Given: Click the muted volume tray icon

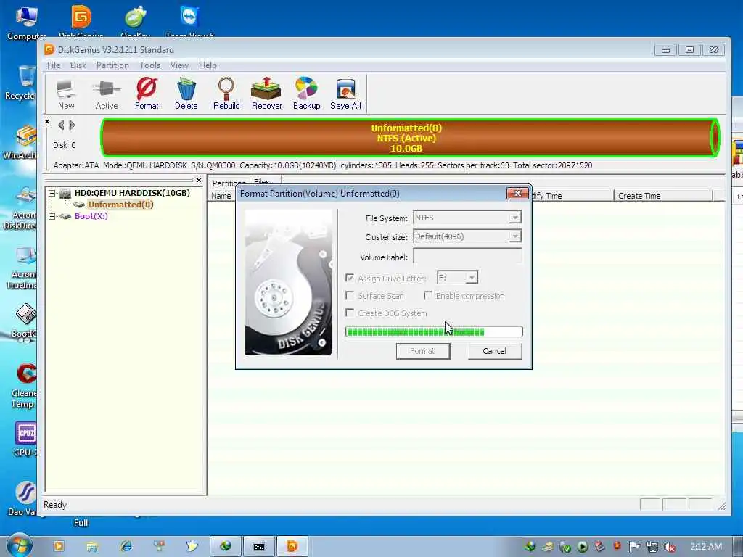Looking at the screenshot, I should coord(670,547).
